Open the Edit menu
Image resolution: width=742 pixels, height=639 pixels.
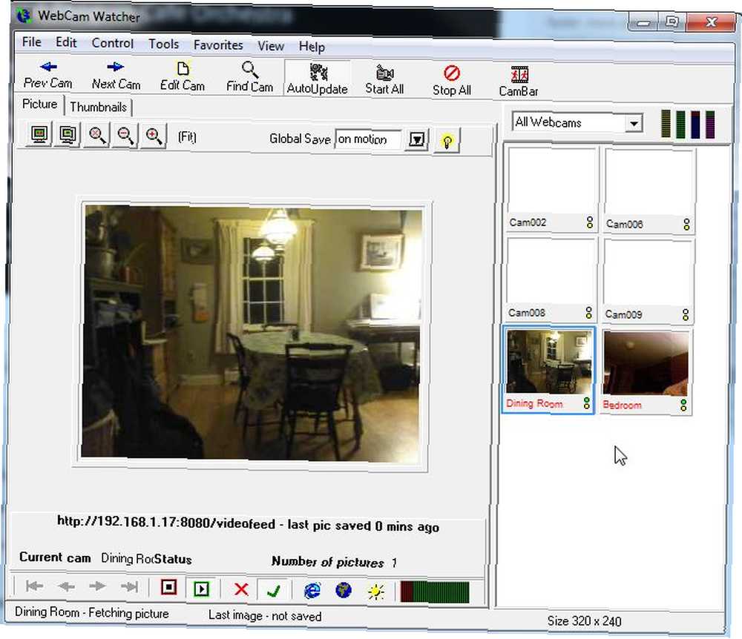coord(66,42)
